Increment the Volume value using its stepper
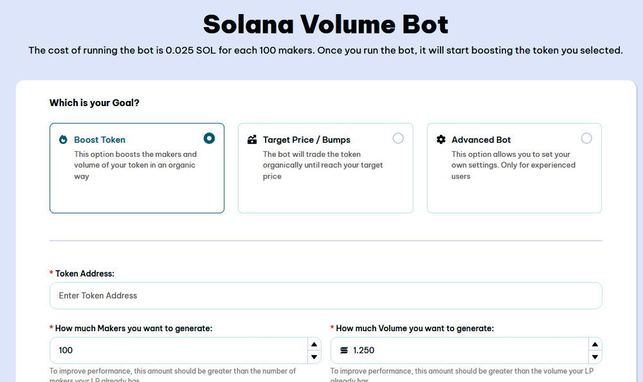 595,343
